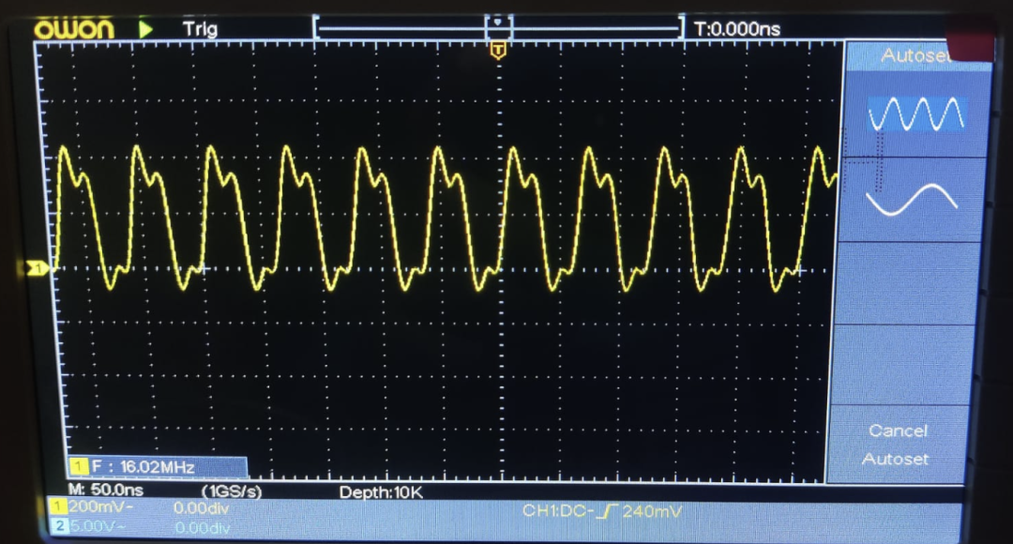The height and width of the screenshot is (544, 1013).
Task: Click the green run status arrow
Action: [x=145, y=29]
